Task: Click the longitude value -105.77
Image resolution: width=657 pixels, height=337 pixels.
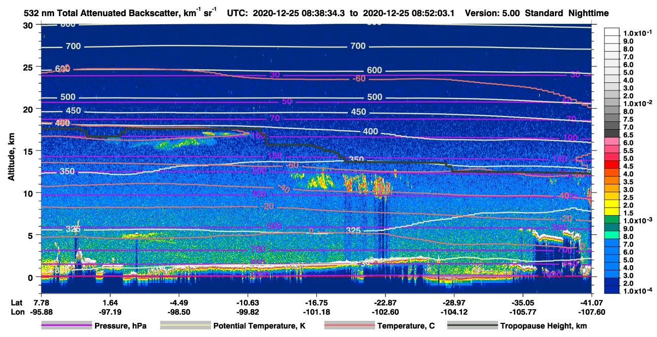Action: [x=523, y=312]
